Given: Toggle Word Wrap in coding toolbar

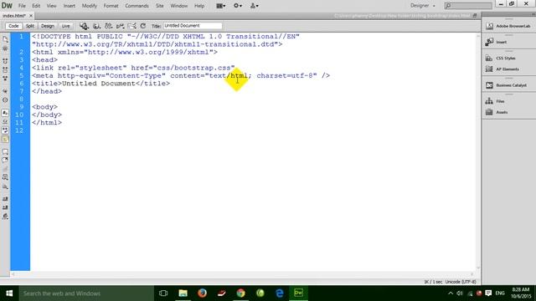Looking at the screenshot, I should [5, 130].
